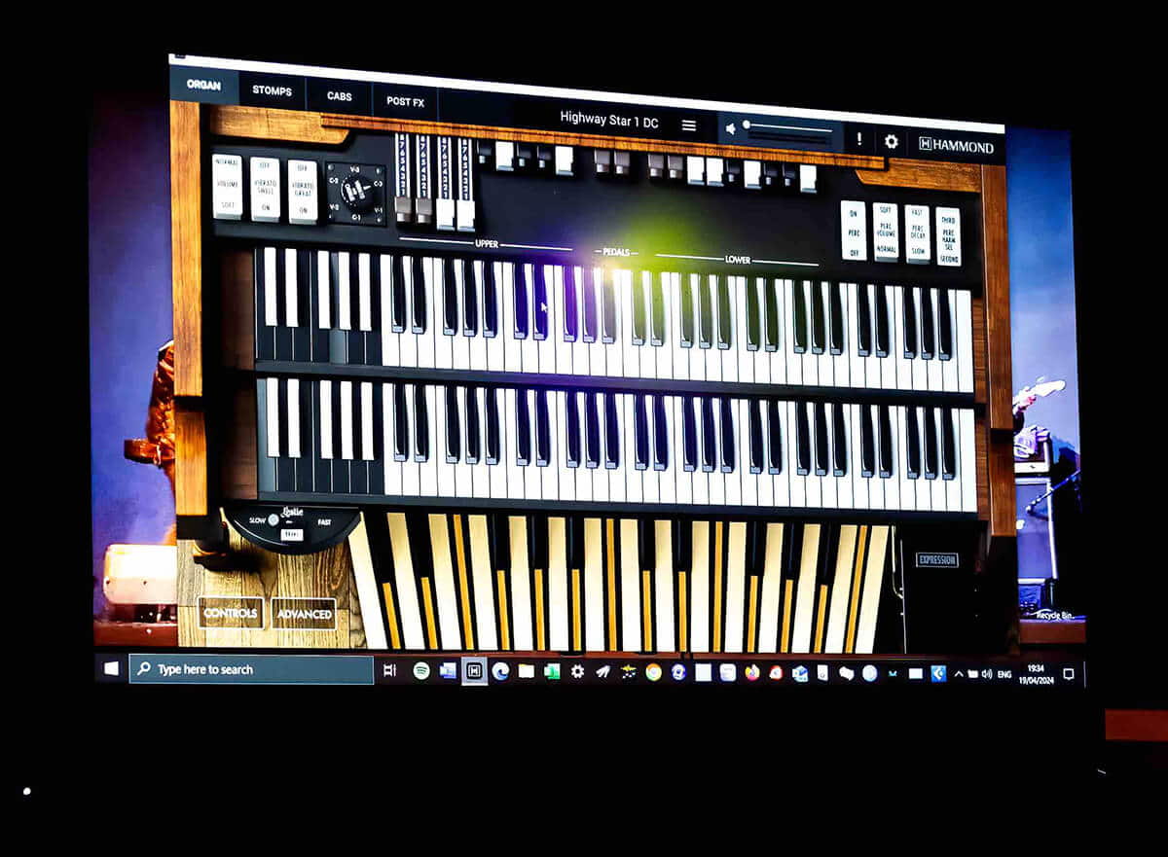Image resolution: width=1168 pixels, height=857 pixels.
Task: Open the CONTROLS panel
Action: click(231, 613)
